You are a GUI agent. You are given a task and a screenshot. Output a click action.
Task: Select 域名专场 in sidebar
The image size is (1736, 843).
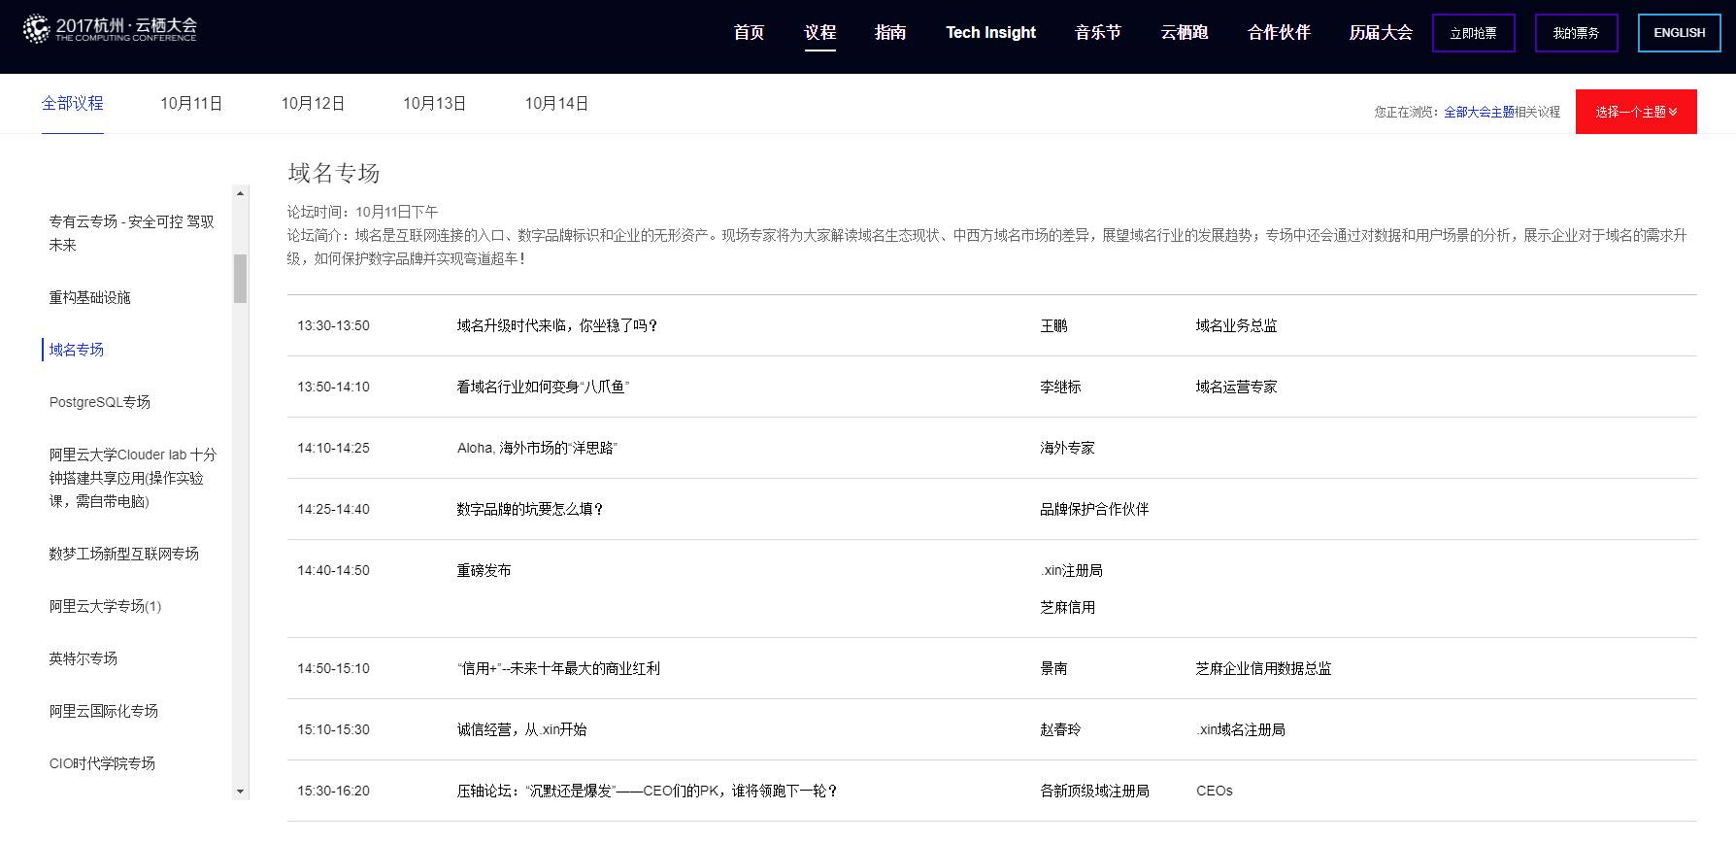[77, 350]
